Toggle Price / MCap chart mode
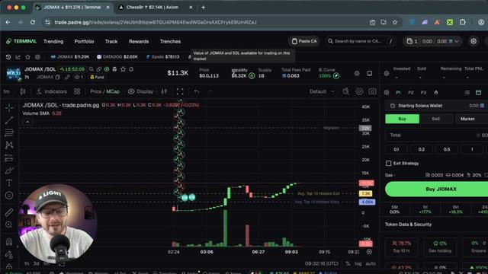 [x=104, y=91]
